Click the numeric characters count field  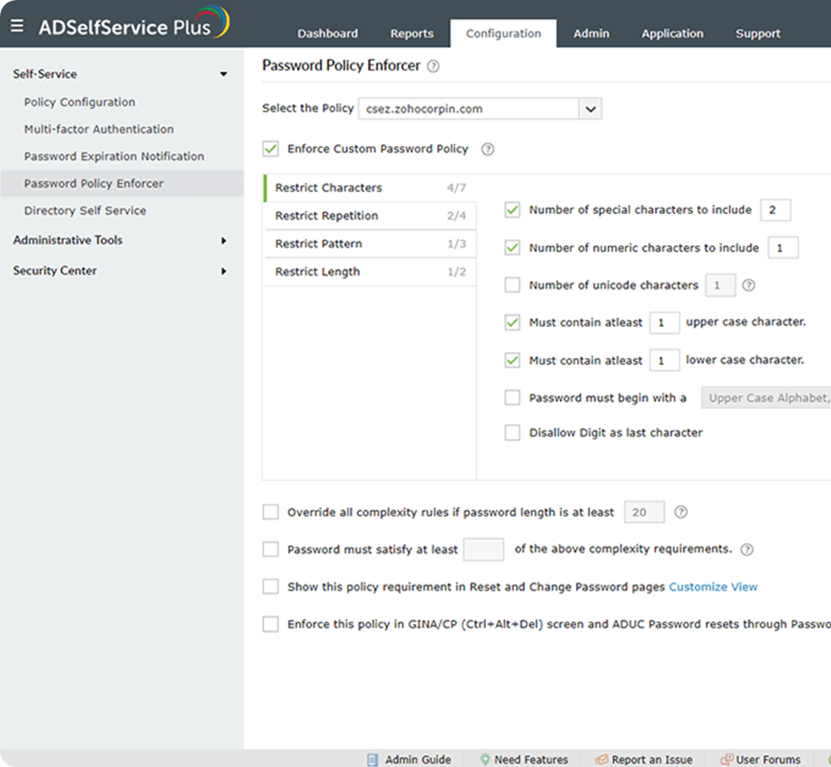point(783,248)
